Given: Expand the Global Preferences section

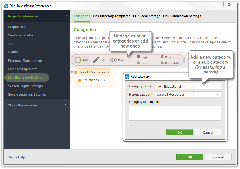Looking at the screenshot, I should pyautogui.click(x=66, y=105).
